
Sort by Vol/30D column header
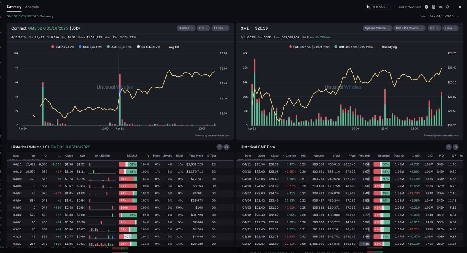(365, 155)
